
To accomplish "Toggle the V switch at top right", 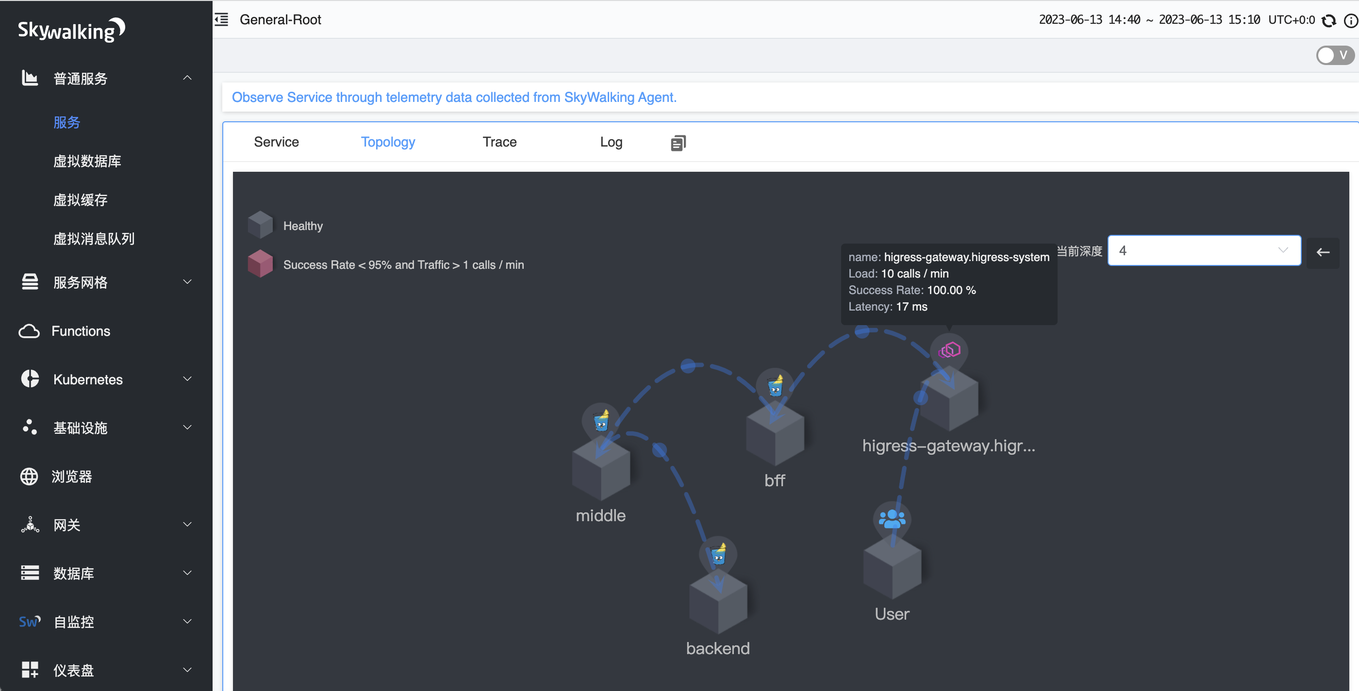I will click(1334, 55).
